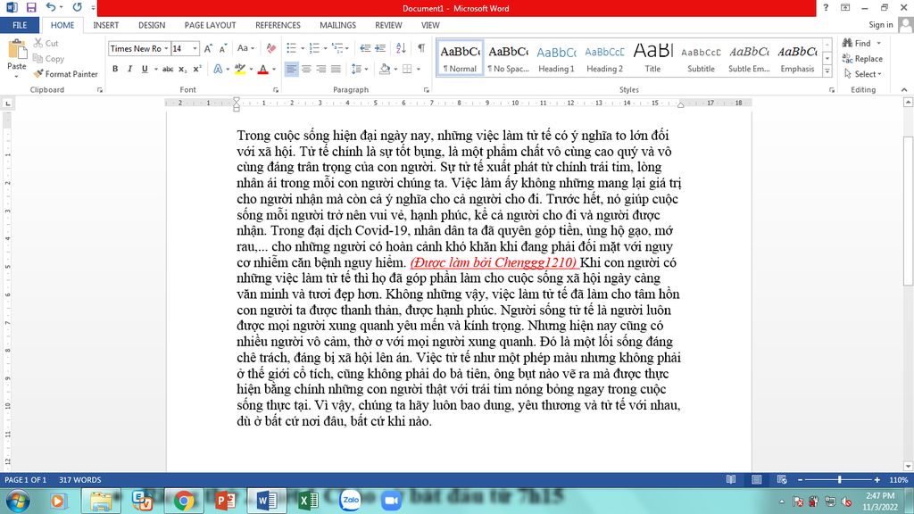
Task: Switch to the MAILINGS tab
Action: tap(337, 25)
